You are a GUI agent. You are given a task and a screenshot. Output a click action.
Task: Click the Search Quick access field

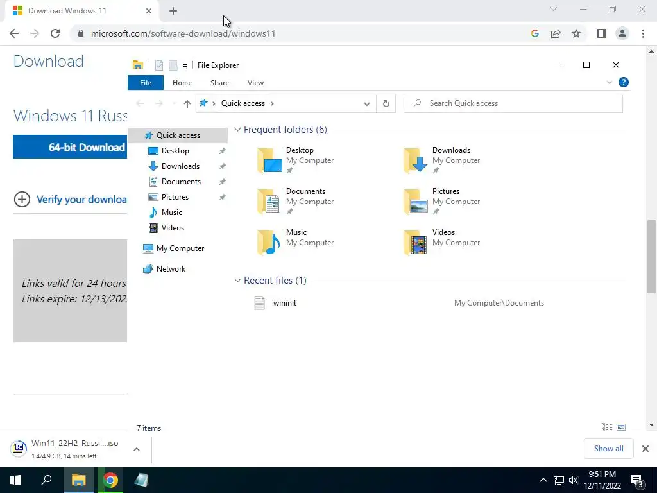[513, 103]
